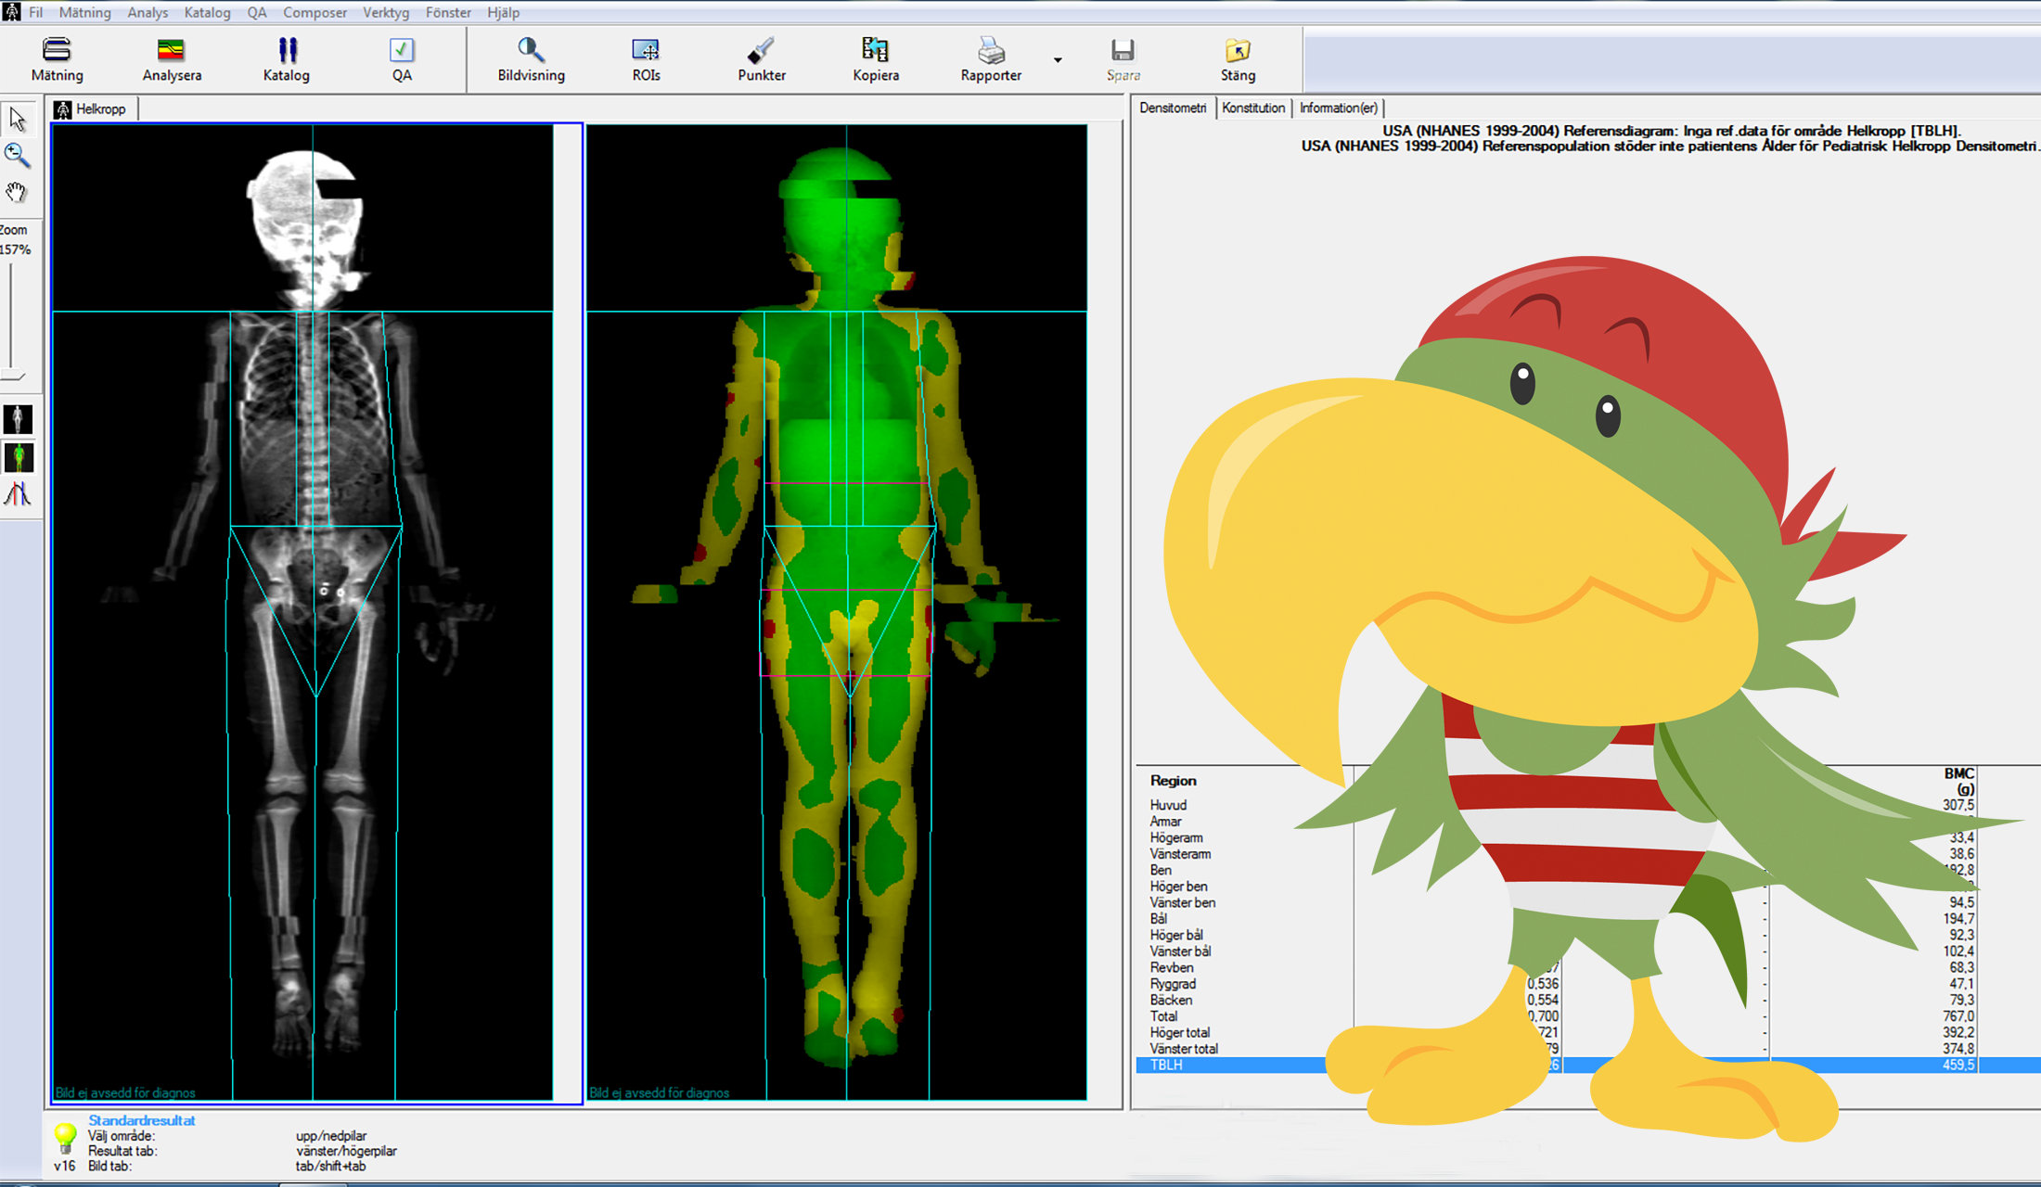Screen dimensions: 2041x1187
Task: Select the zoom magnifier tool
Action: (x=18, y=156)
